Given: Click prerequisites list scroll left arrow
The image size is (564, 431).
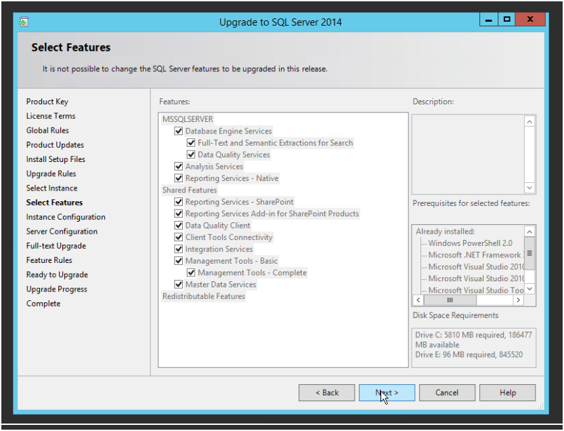Looking at the screenshot, I should (x=418, y=300).
